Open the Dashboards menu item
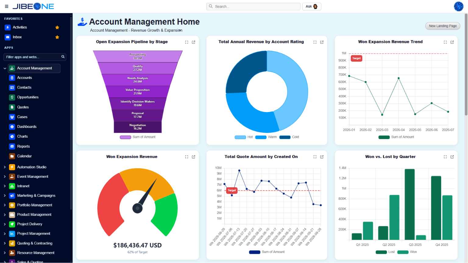The image size is (468, 263). (27, 127)
